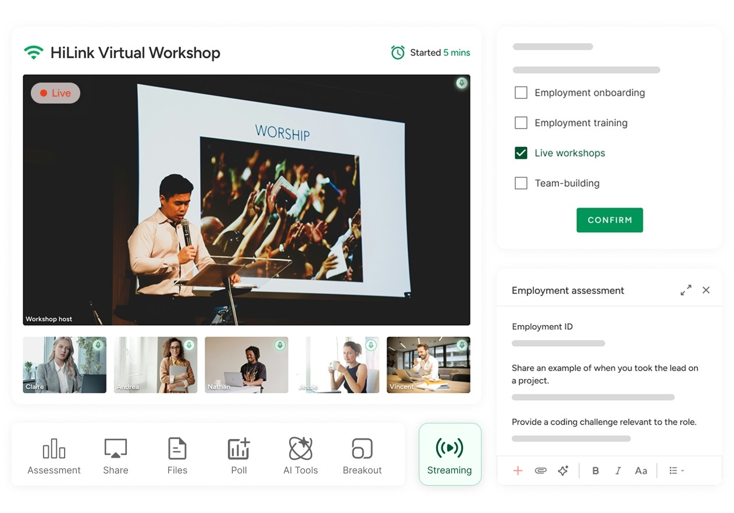
Task: Select Vincent's video thumbnail
Action: coord(429,365)
